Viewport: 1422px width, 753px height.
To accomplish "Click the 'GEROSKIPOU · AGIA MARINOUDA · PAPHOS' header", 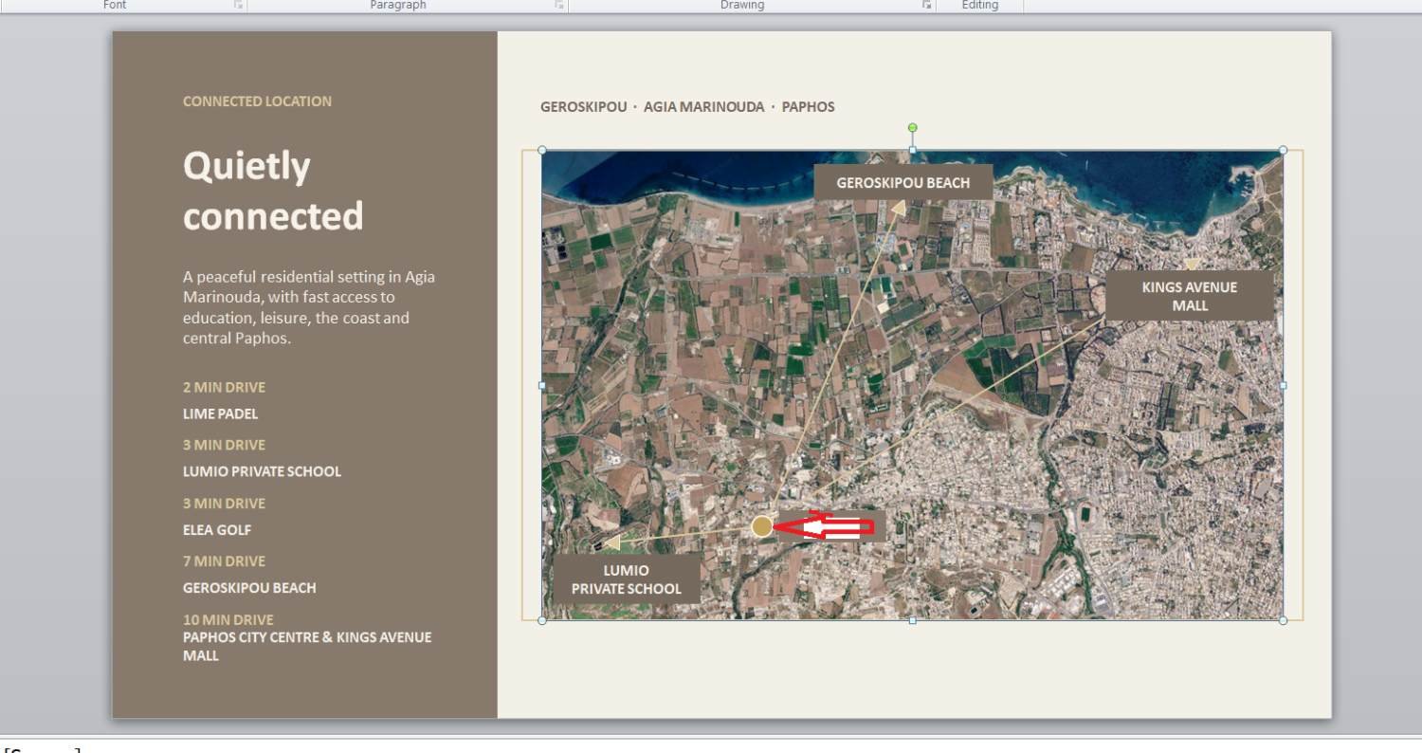I will click(x=687, y=107).
